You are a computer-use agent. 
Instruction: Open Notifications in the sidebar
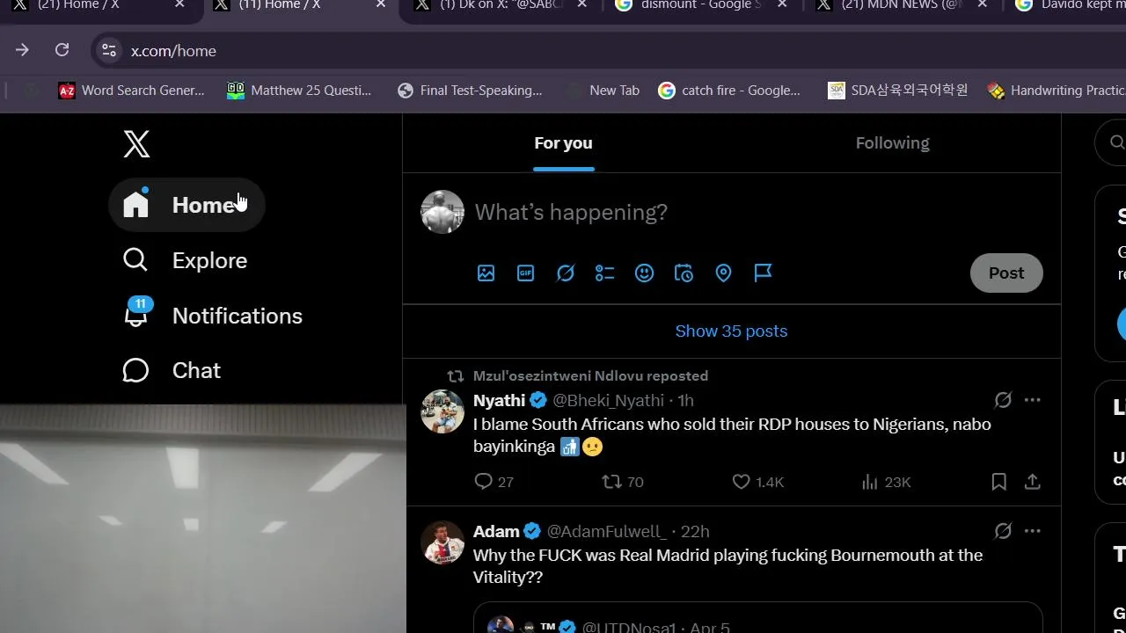click(x=212, y=316)
